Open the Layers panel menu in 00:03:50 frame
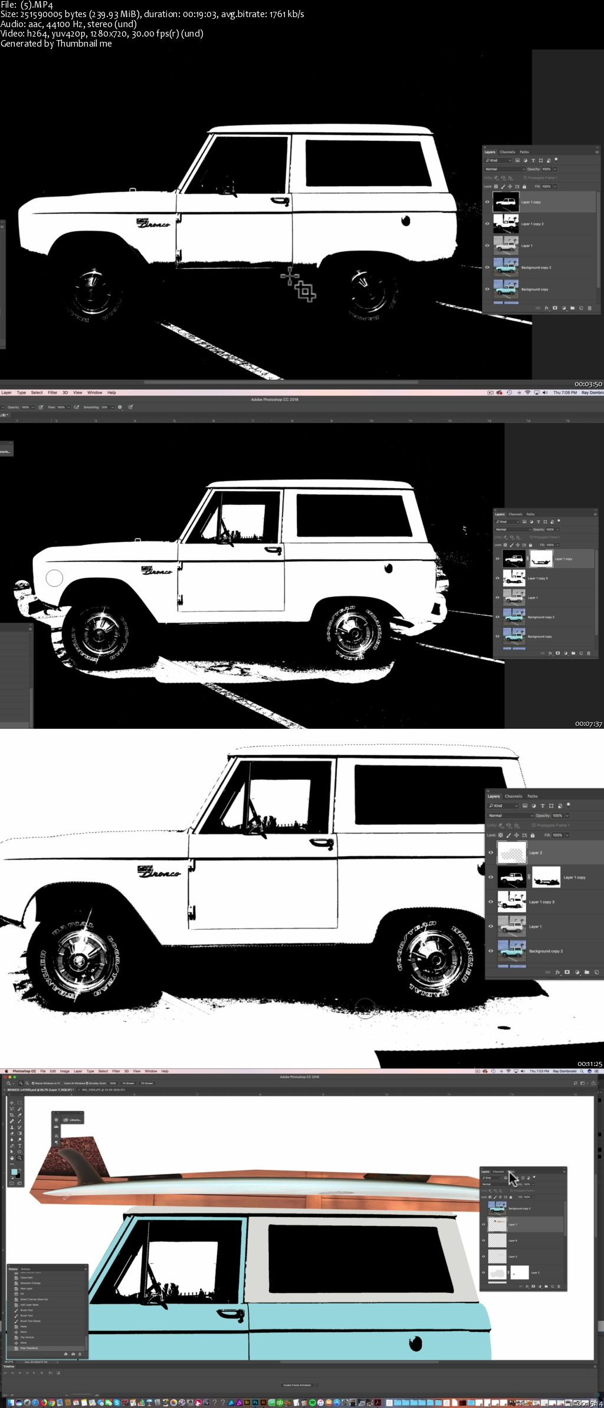This screenshot has width=604, height=1408. pos(597,152)
